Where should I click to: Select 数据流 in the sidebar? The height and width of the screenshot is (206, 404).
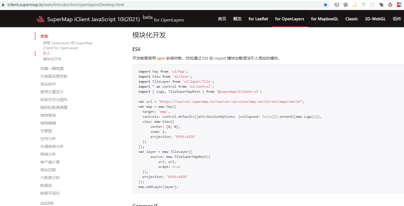pos(46,185)
